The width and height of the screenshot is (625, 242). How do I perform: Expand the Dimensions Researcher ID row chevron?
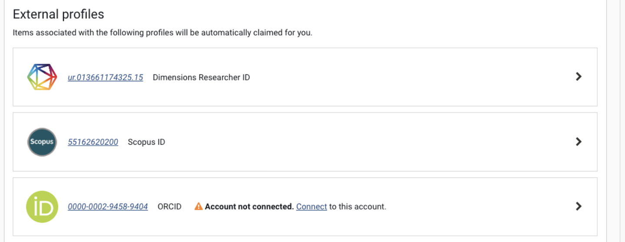(x=578, y=77)
